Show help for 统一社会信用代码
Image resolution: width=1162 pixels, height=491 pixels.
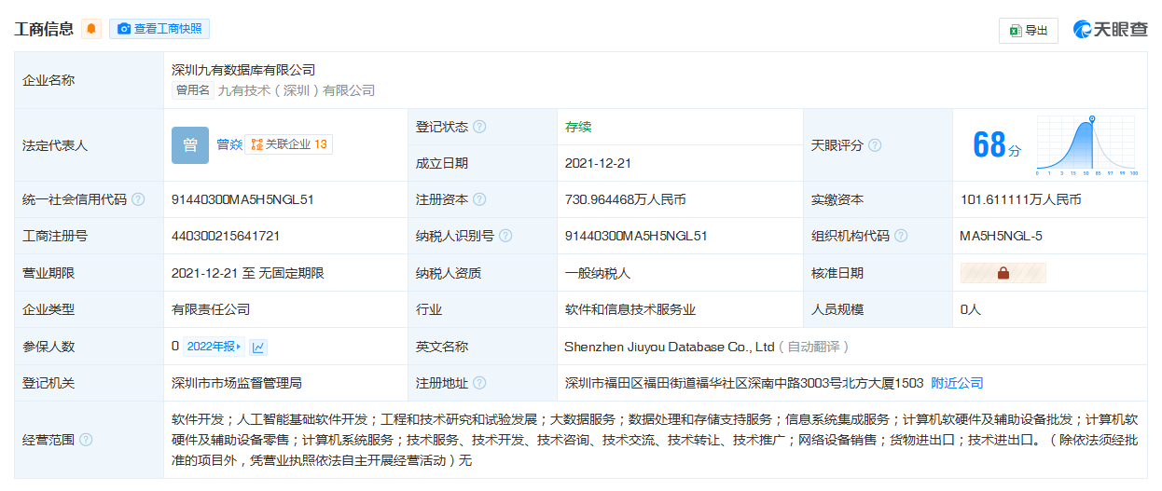click(x=138, y=199)
